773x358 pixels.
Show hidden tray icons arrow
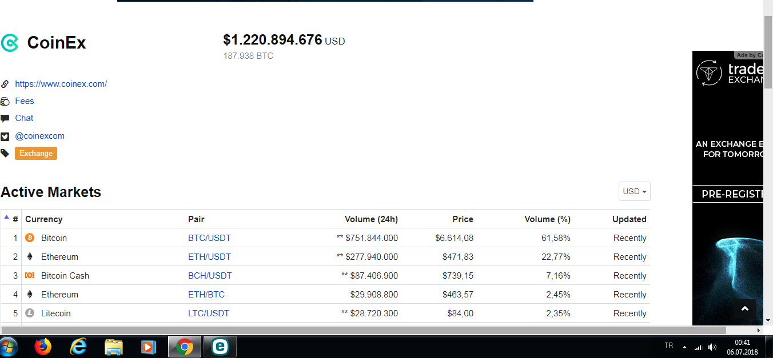tap(684, 347)
